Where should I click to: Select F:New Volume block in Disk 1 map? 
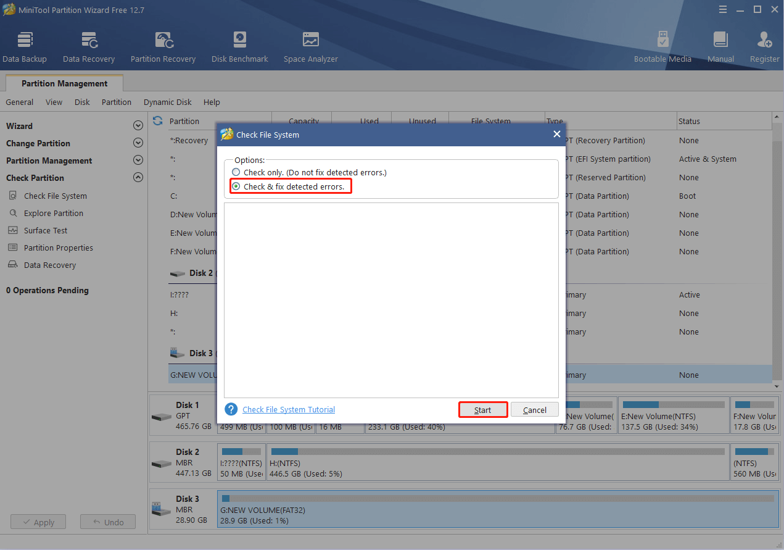(755, 416)
